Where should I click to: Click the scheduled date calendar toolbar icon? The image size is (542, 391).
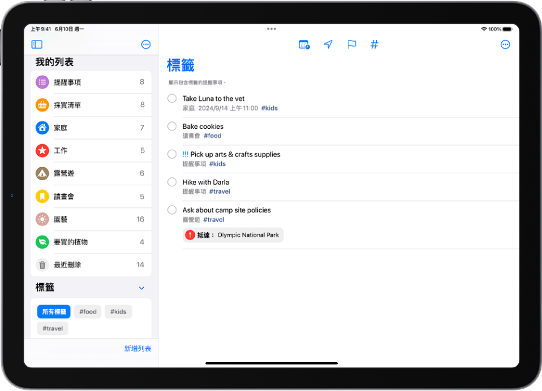pyautogui.click(x=305, y=45)
